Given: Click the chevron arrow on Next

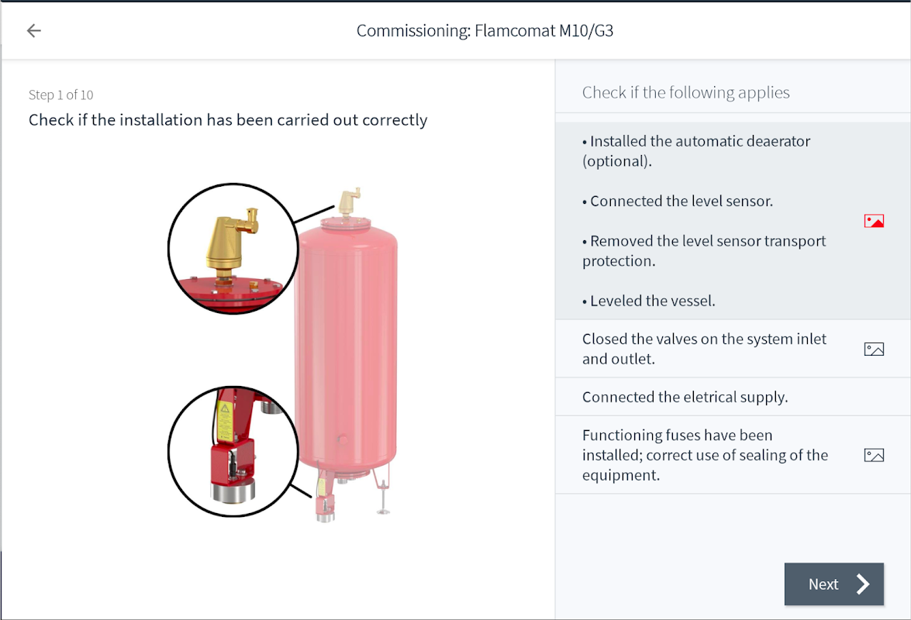Looking at the screenshot, I should pyautogui.click(x=863, y=584).
